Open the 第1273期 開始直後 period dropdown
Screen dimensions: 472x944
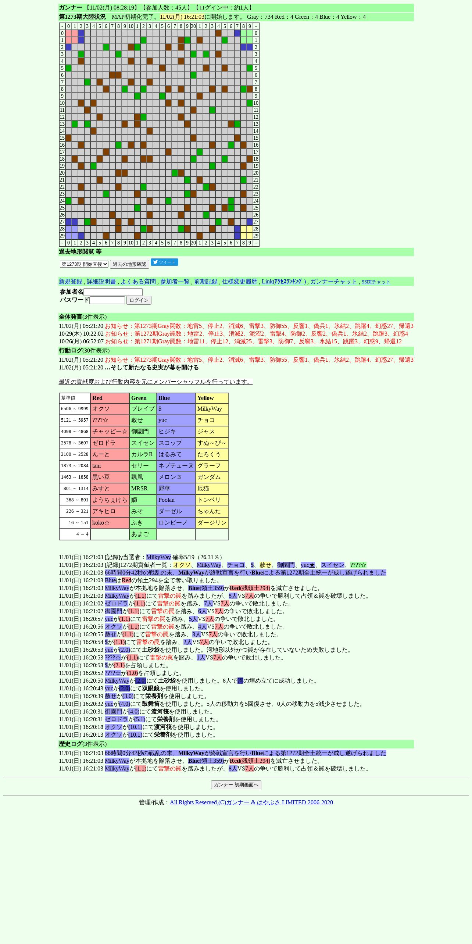pyautogui.click(x=84, y=264)
